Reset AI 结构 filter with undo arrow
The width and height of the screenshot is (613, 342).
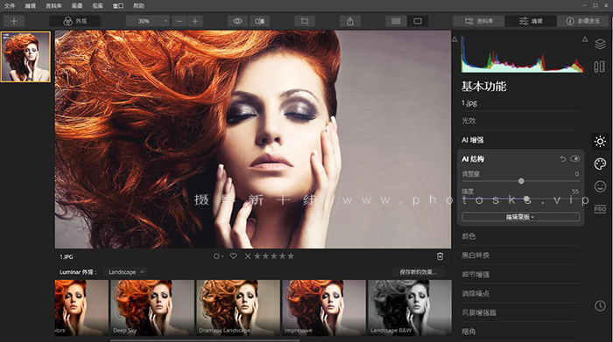coord(562,159)
